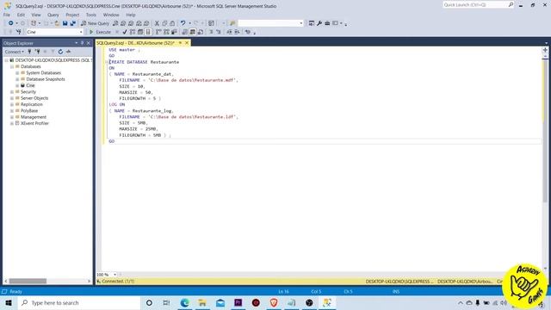Select the Database Snapshots tree item
The width and height of the screenshot is (551, 310).
coord(46,79)
